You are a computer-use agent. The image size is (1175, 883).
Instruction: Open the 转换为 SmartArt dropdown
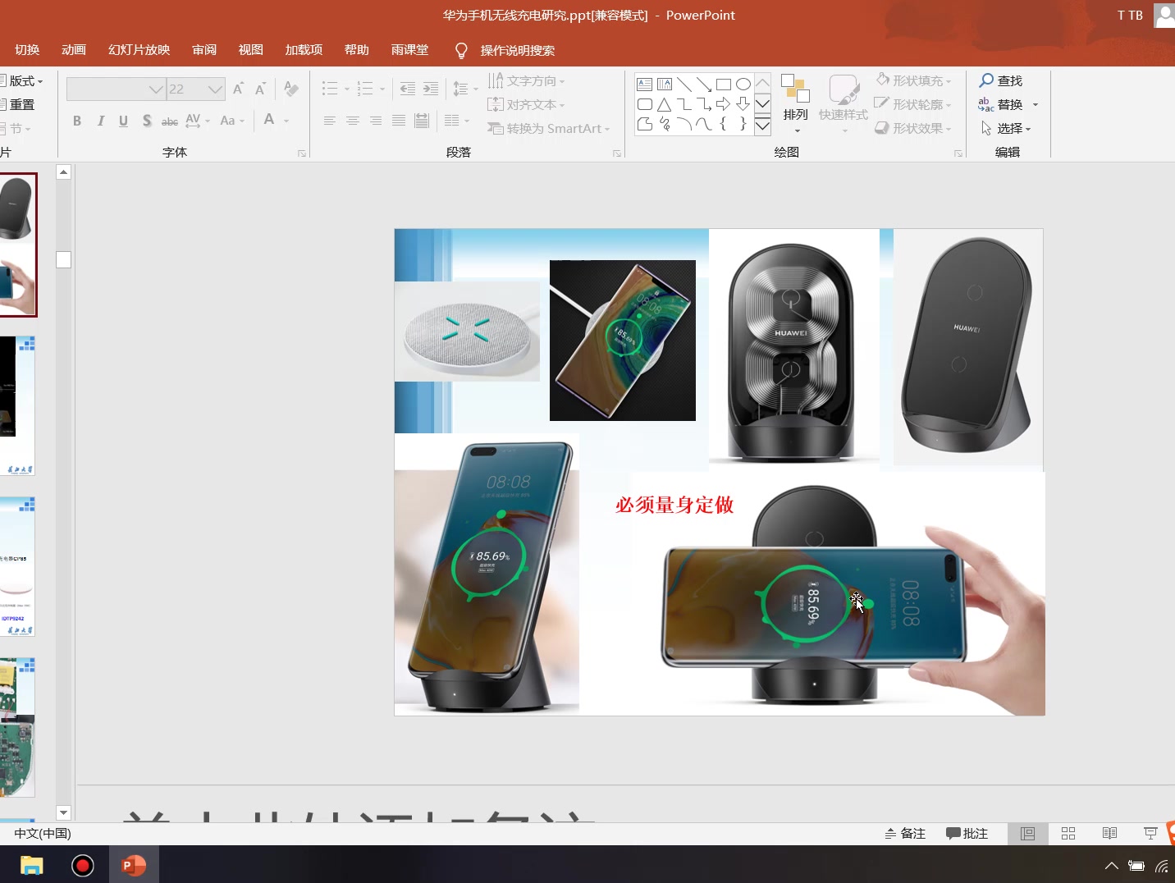(549, 128)
